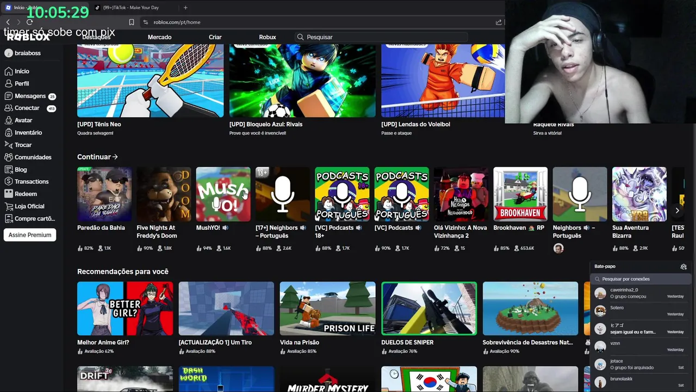Viewport: 696px width, 392px height.
Task: Open DUELOS DE SNIPER thumbnail
Action: [429, 309]
